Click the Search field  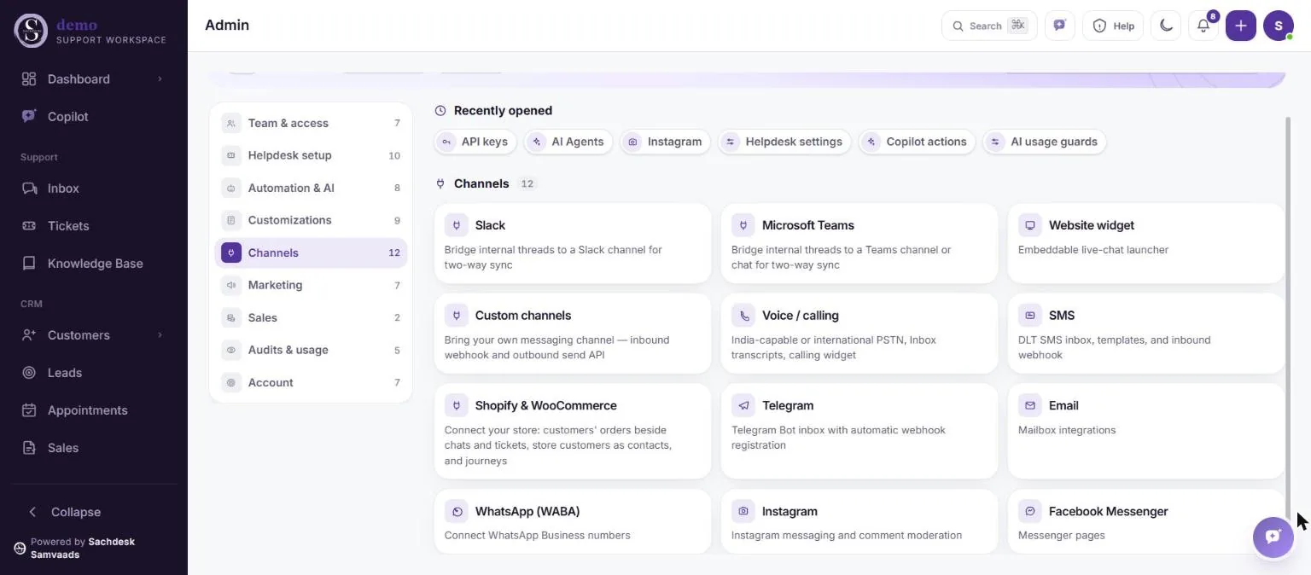click(x=989, y=26)
